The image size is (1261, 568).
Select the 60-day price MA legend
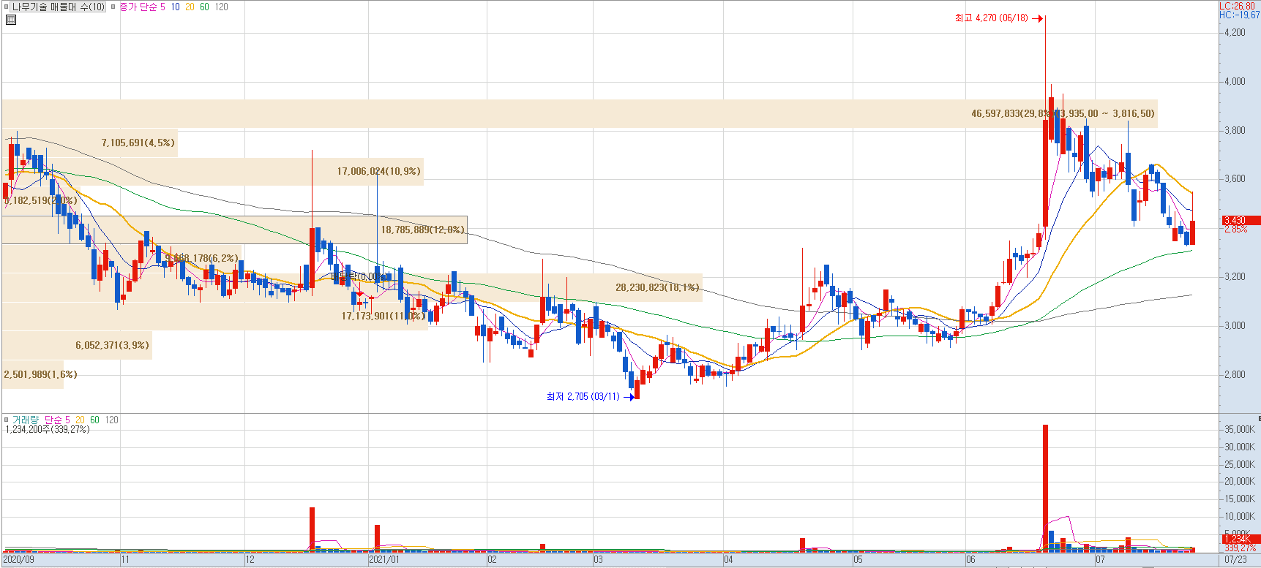coord(204,7)
